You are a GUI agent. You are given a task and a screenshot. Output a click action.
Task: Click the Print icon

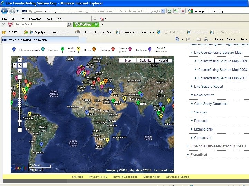206,39
